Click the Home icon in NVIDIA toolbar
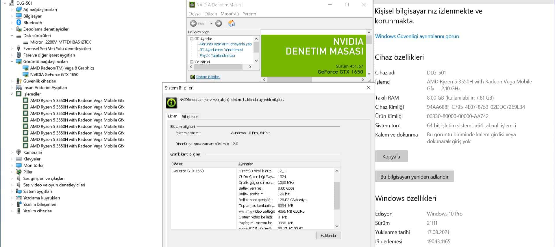The width and height of the screenshot is (555, 247). tap(232, 23)
